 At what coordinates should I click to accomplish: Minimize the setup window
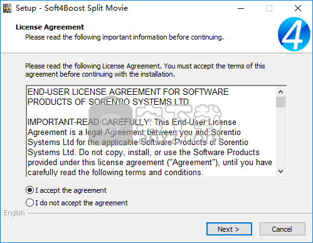click(241, 8)
